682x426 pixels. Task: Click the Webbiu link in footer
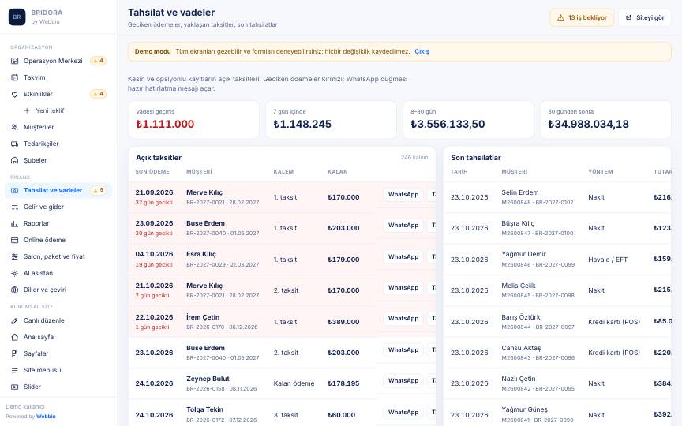click(x=46, y=416)
